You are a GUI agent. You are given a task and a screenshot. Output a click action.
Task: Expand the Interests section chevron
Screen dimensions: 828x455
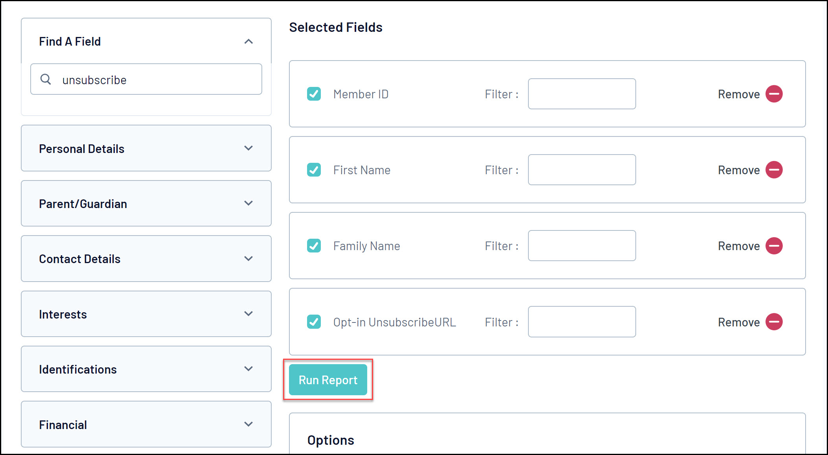tap(248, 314)
